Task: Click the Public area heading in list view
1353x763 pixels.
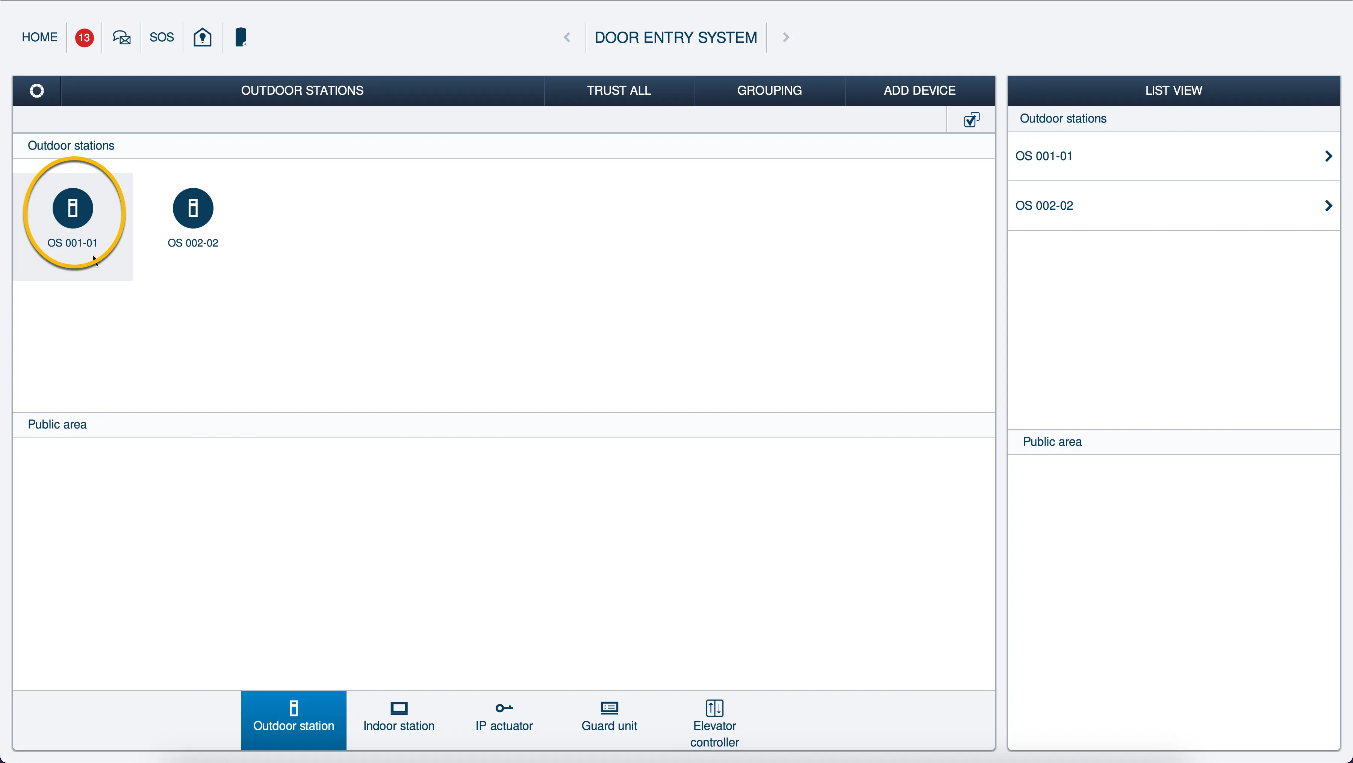Action: [x=1052, y=442]
